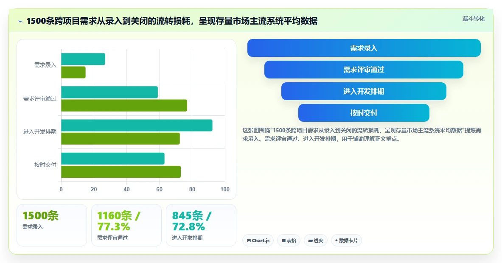502x263 pixels.
Task: Click the green bar for 按时交付
Action: [x=121, y=172]
